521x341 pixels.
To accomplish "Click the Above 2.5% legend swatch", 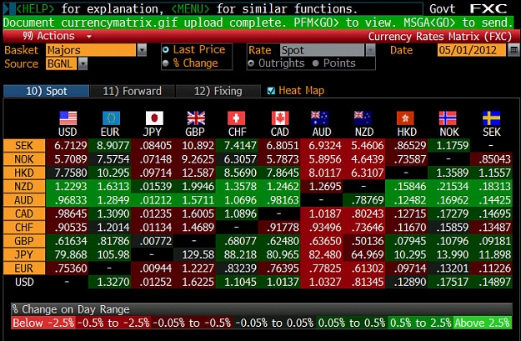I will 483,323.
